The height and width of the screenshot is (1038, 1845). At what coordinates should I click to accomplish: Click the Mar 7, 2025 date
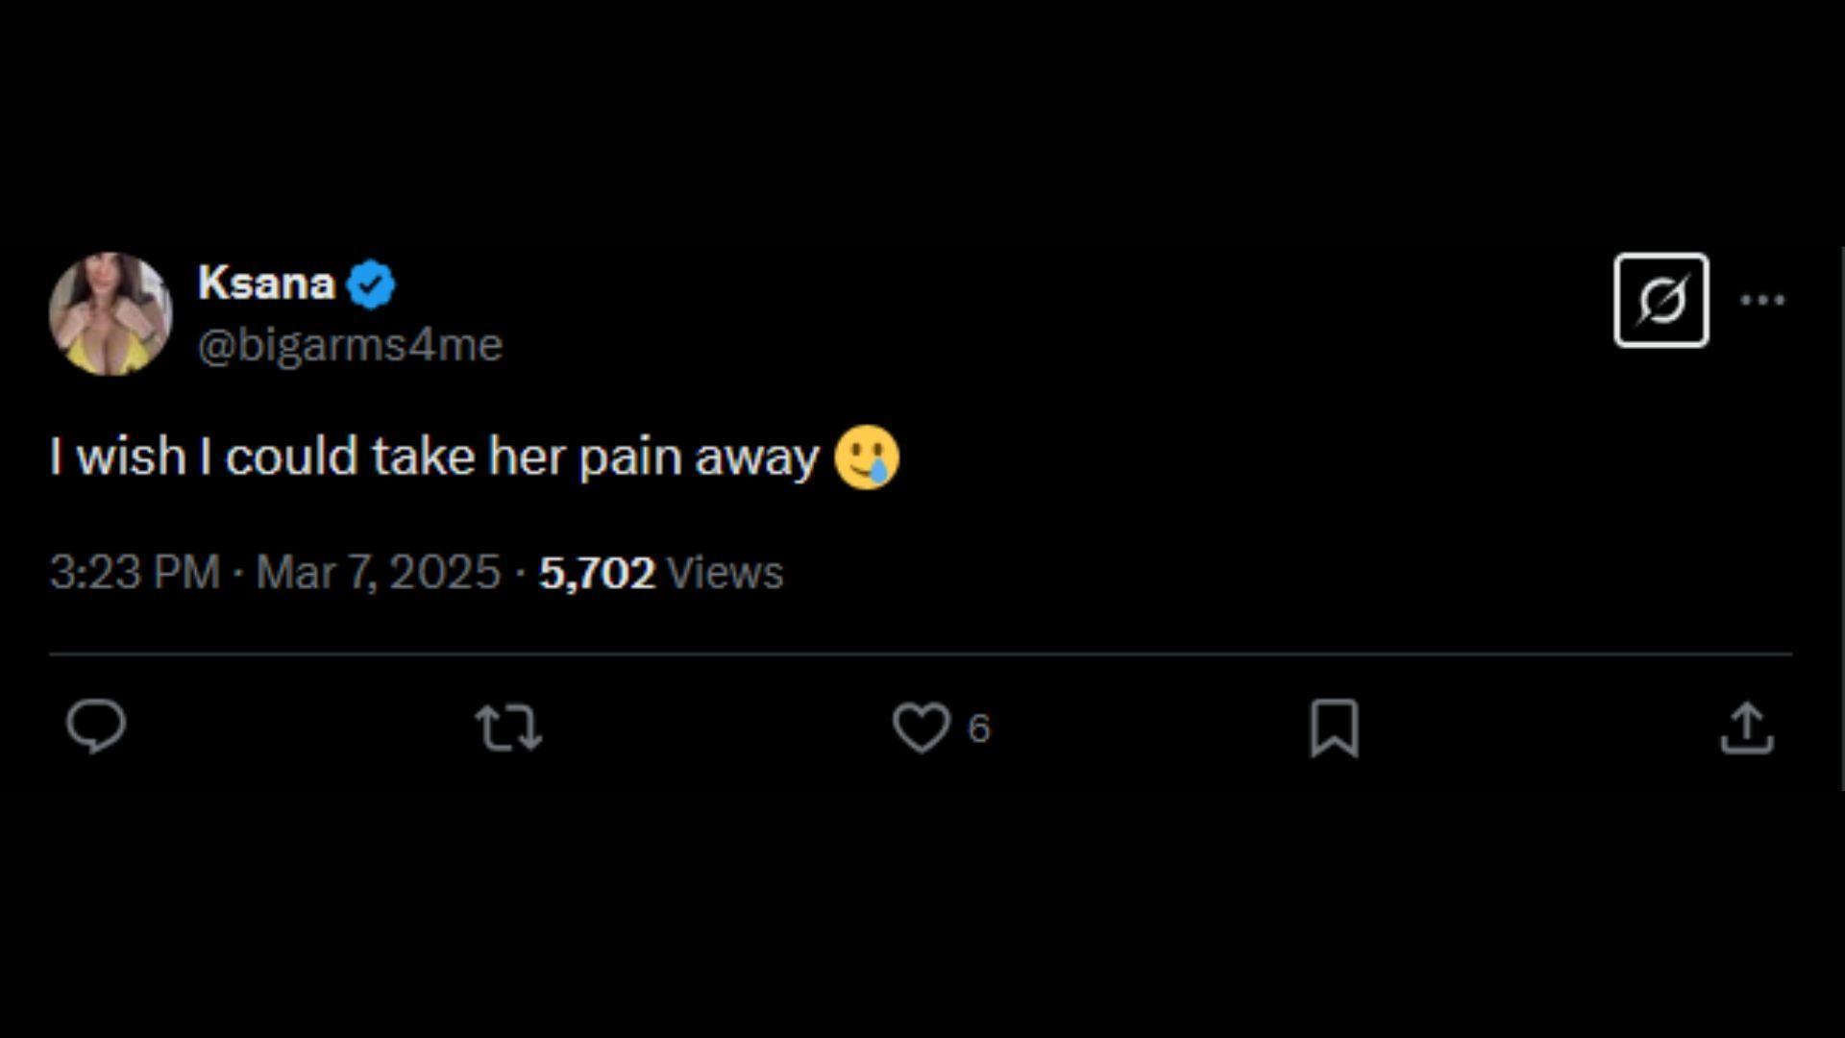[x=378, y=573]
